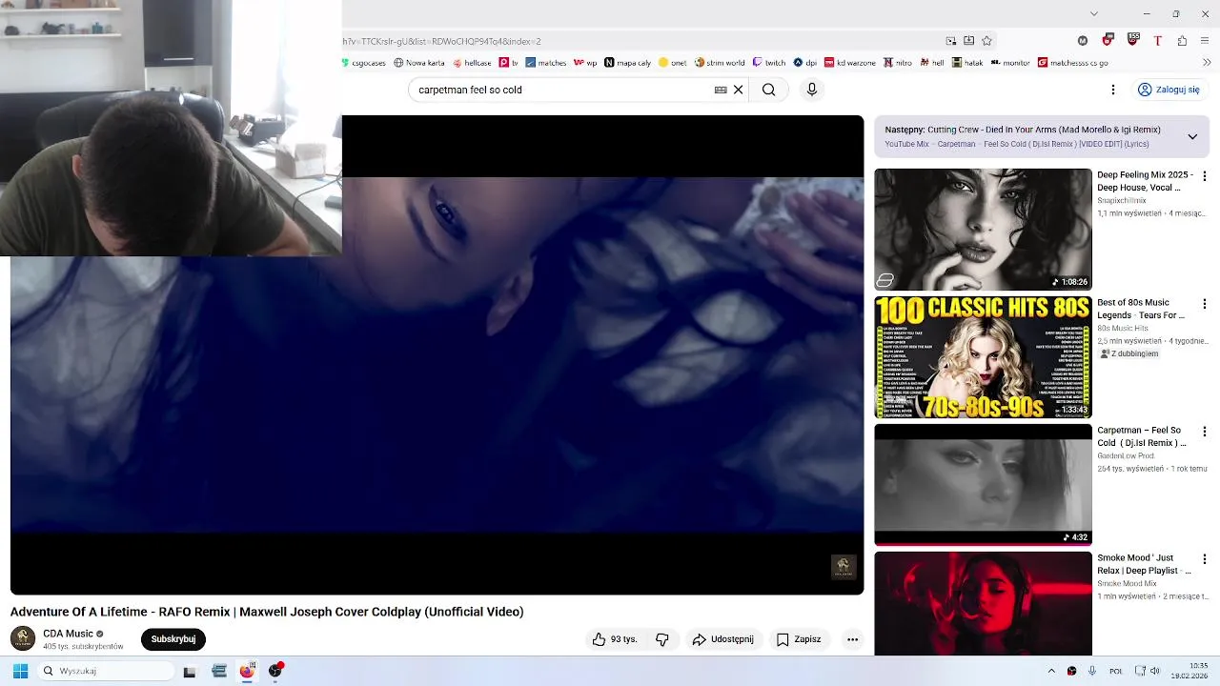Open the mapa cały bookmark
This screenshot has width=1220, height=686.
click(x=628, y=63)
